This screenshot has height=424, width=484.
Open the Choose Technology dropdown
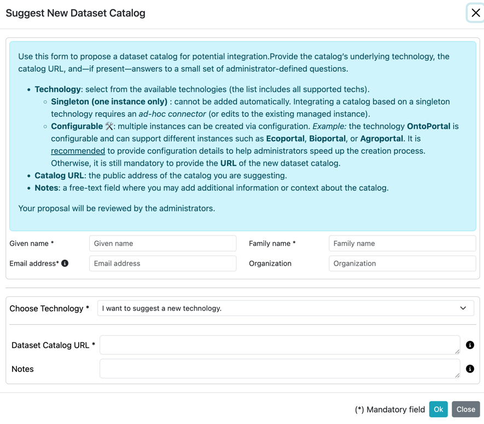285,308
